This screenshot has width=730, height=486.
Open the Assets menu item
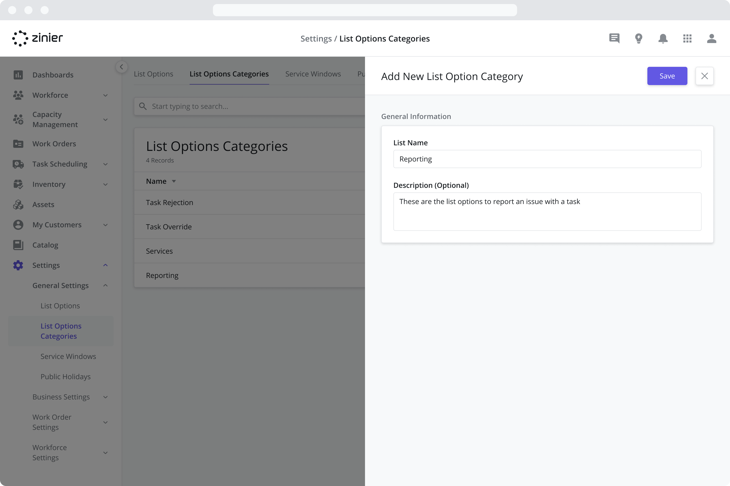tap(43, 205)
